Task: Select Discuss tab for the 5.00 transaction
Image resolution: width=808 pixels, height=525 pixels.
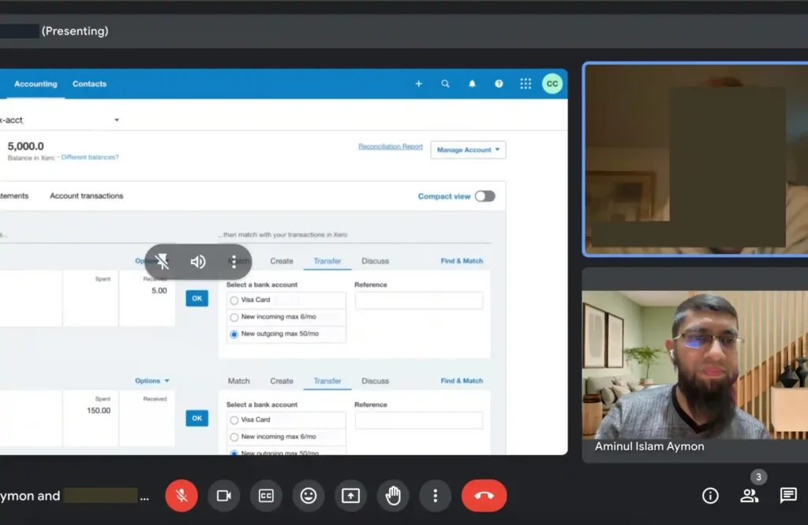Action: pos(375,261)
